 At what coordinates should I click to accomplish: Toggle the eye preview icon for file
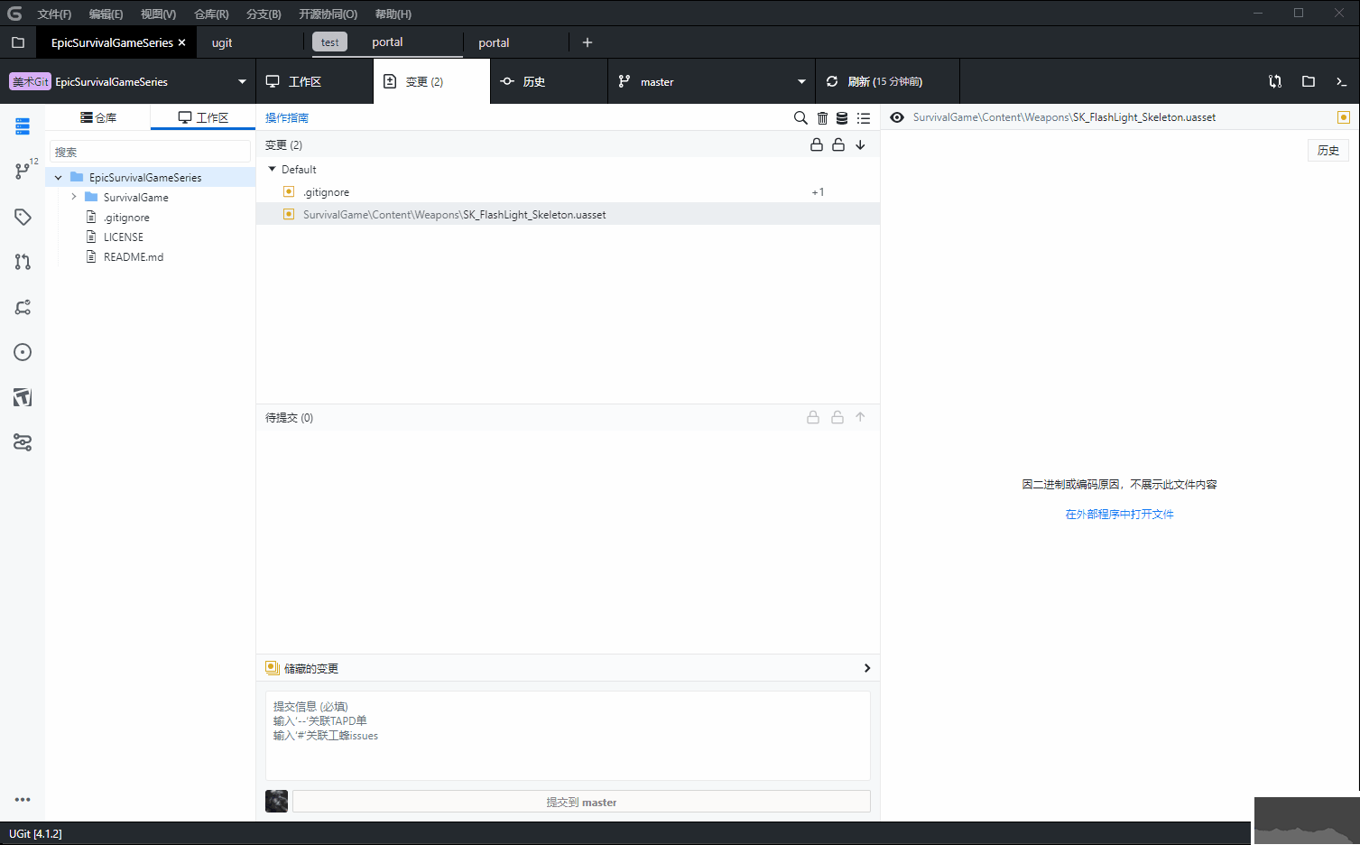pyautogui.click(x=897, y=117)
